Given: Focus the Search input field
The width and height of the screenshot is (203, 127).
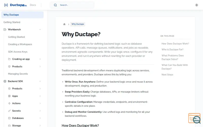Looking at the screenshot, I should 72,5.
